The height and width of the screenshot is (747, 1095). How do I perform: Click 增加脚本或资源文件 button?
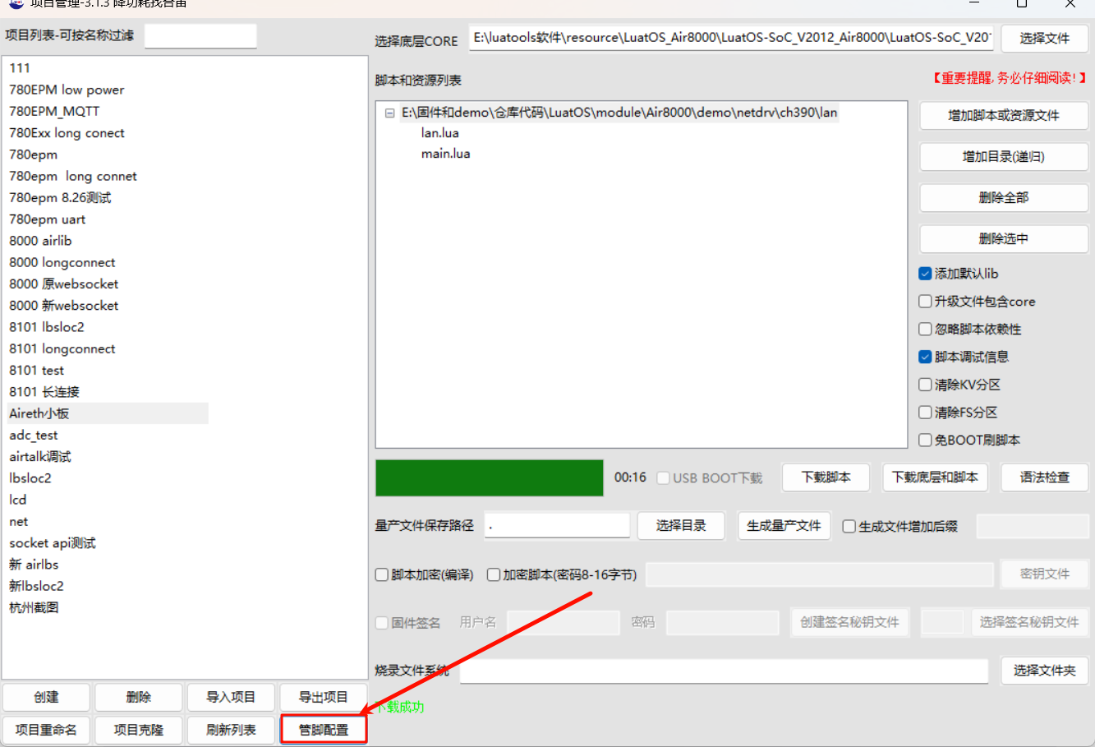[x=1003, y=116]
